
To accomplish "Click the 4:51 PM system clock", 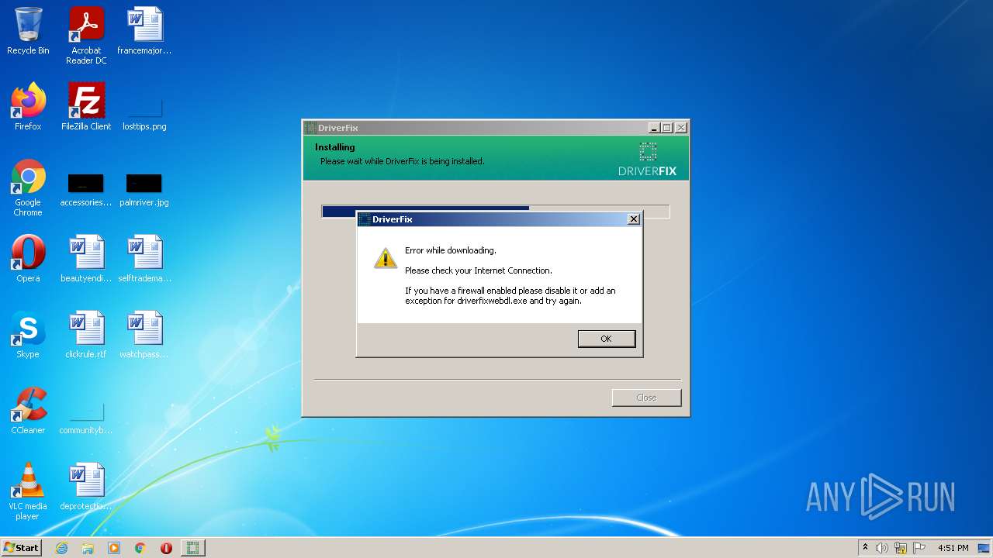I will (x=953, y=548).
